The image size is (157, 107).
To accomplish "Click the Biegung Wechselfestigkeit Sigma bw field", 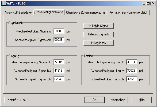I will pos(59,71).
